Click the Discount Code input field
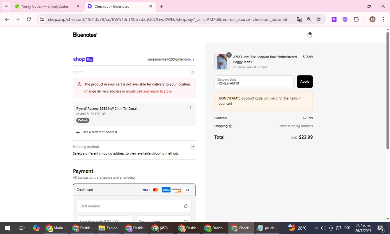Screen dimensions: 390x234 click(254, 82)
